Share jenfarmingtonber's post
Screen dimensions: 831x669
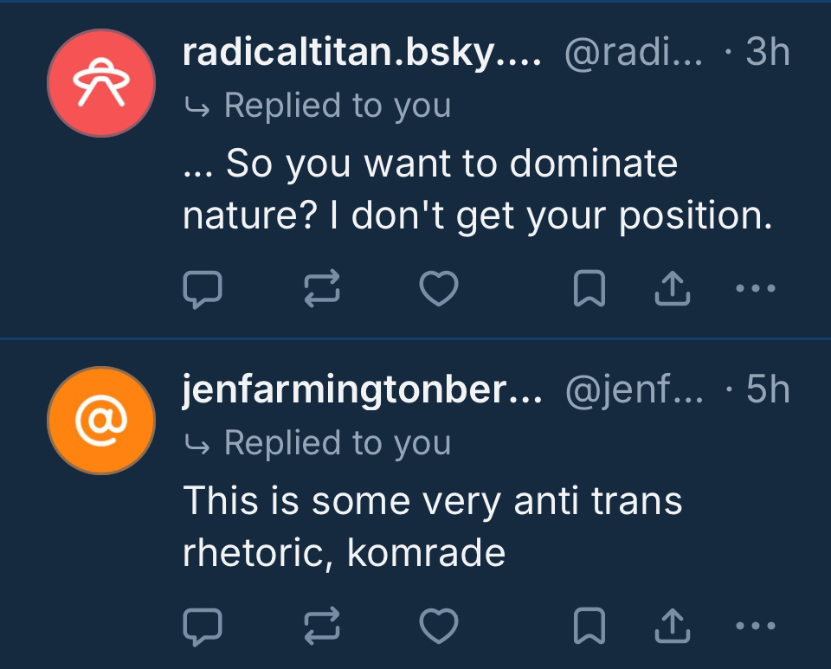coord(673,627)
